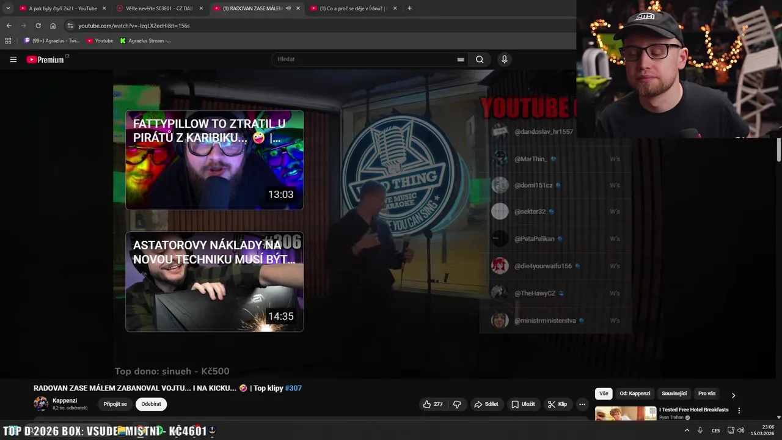Click the Připojit se join button
Image resolution: width=782 pixels, height=440 pixels.
point(115,404)
